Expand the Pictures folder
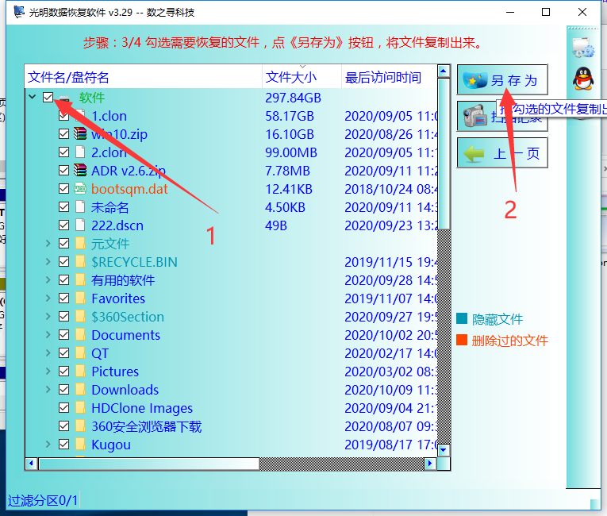The height and width of the screenshot is (516, 607). coord(48,371)
